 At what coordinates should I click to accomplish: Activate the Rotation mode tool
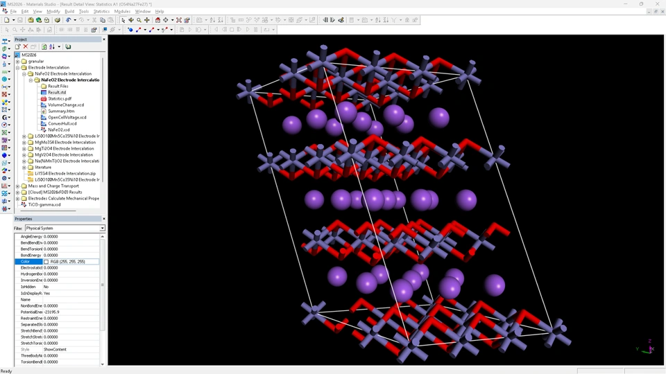point(131,20)
